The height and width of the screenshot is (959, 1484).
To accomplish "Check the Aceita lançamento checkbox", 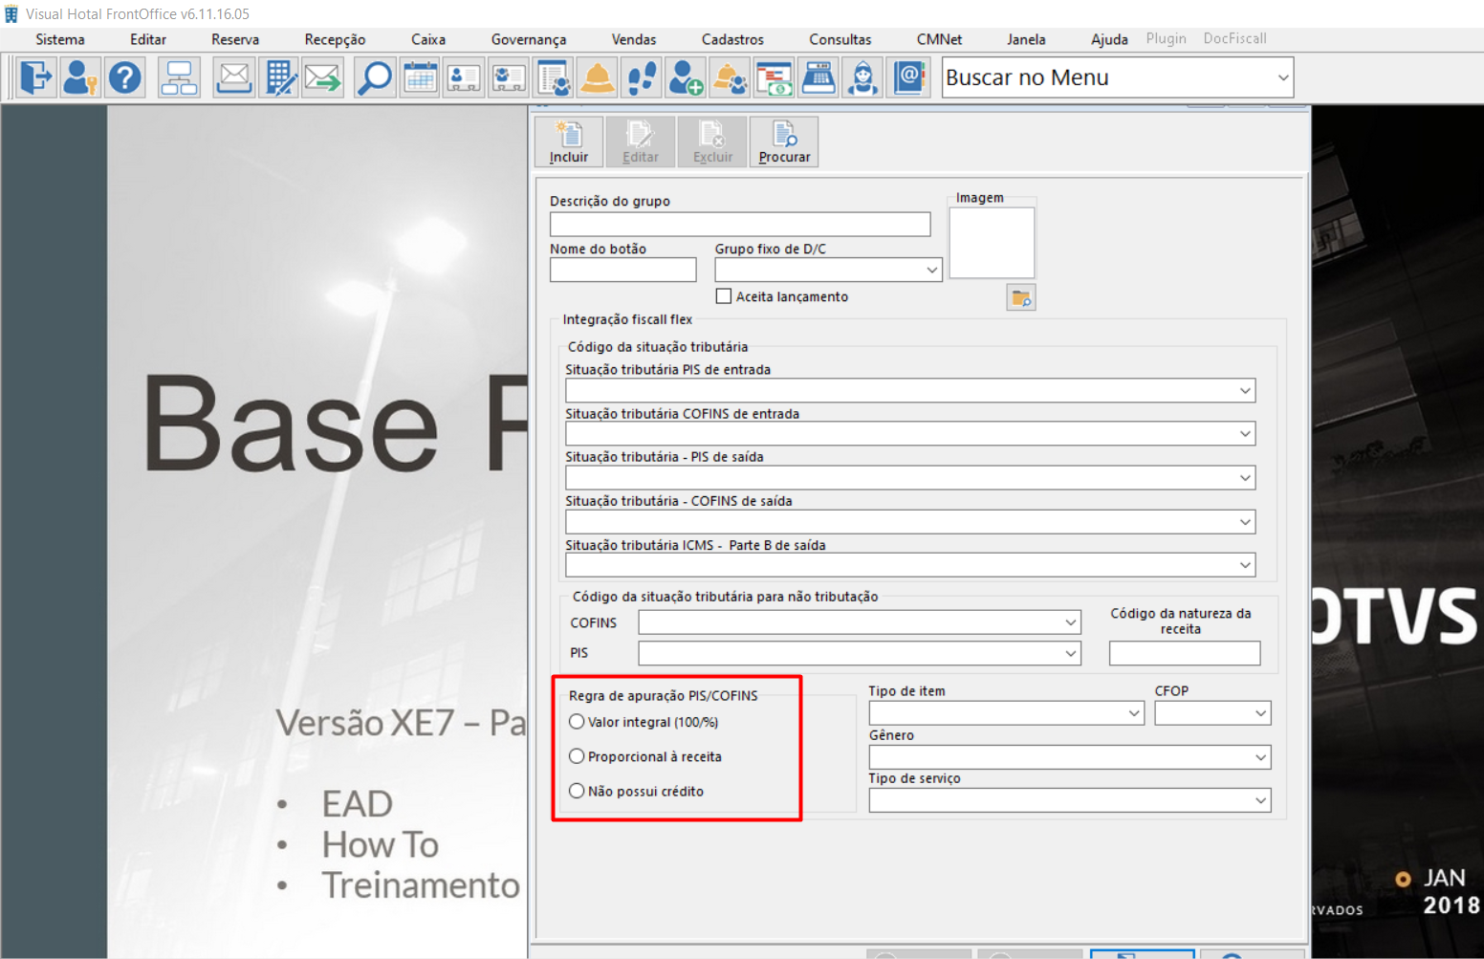I will (724, 296).
